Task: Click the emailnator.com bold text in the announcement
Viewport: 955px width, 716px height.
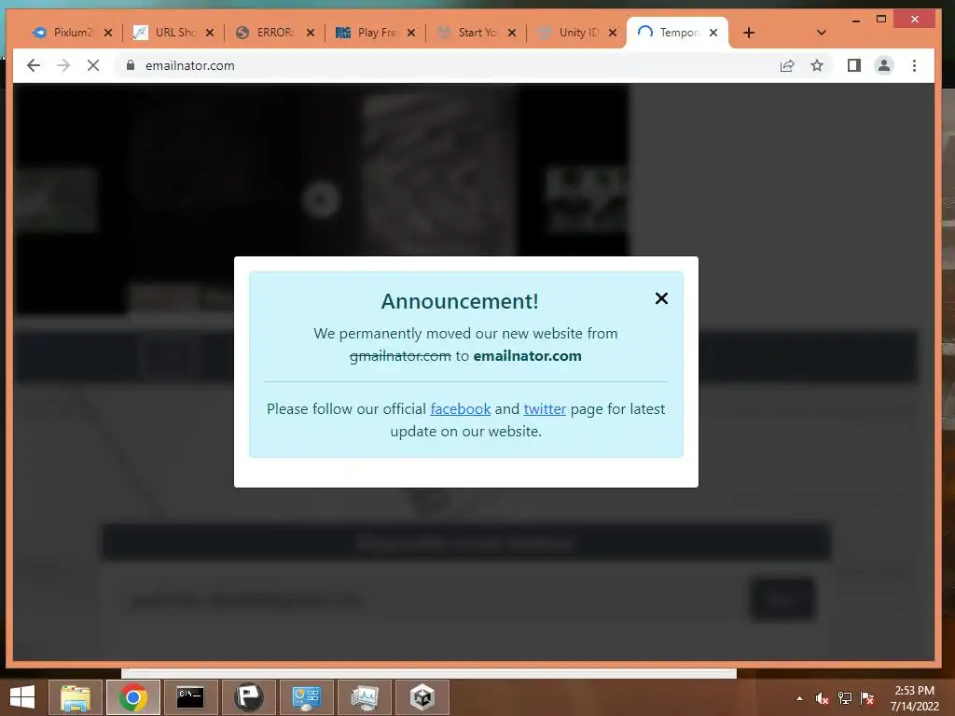Action: (x=528, y=356)
